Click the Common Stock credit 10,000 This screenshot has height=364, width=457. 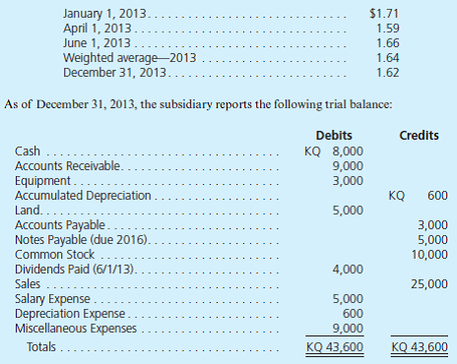point(429,255)
